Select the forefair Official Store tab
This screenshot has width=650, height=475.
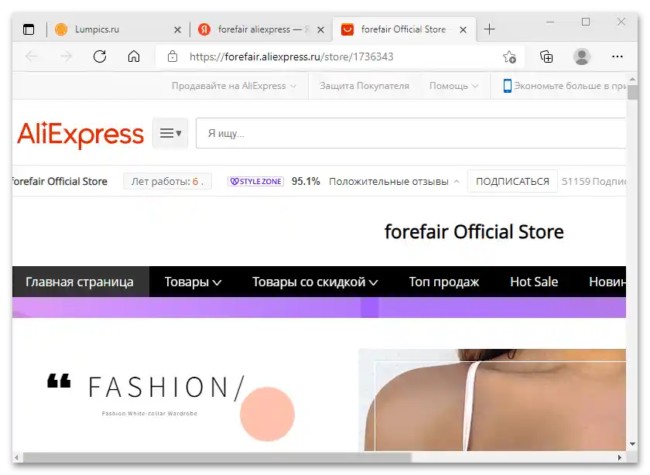coord(403,29)
